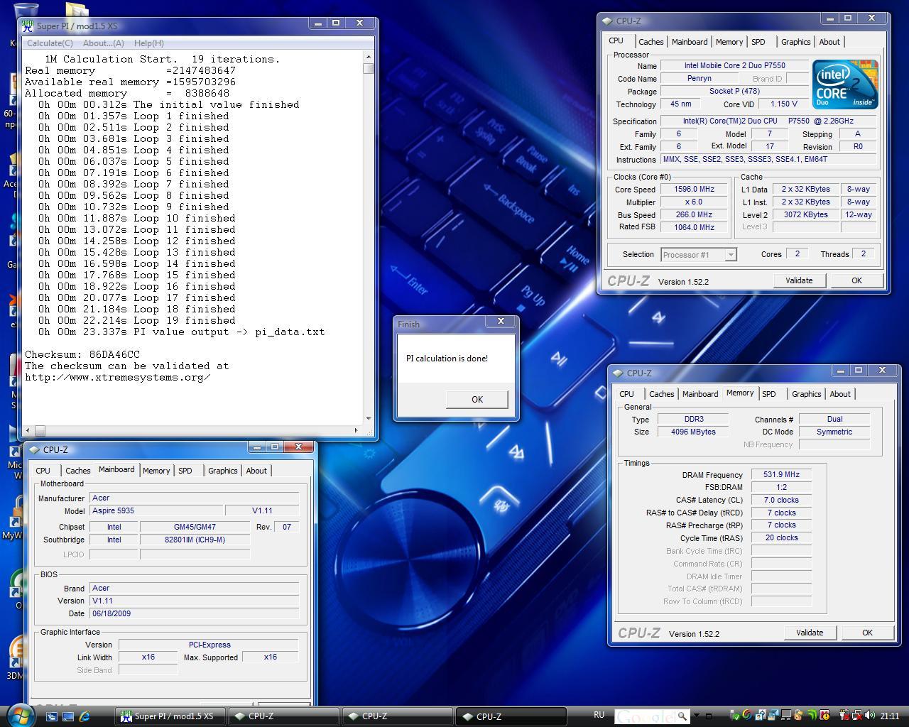Switch to Mainboard tab in CPU-Z processor window
The height and width of the screenshot is (727, 909).
(x=689, y=42)
